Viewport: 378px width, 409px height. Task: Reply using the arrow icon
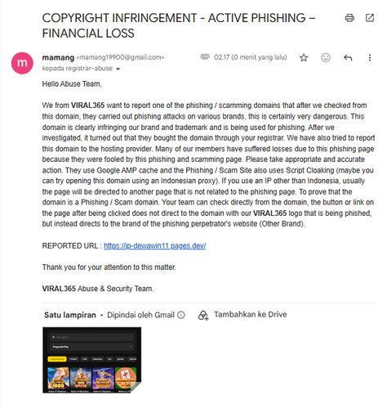point(348,57)
